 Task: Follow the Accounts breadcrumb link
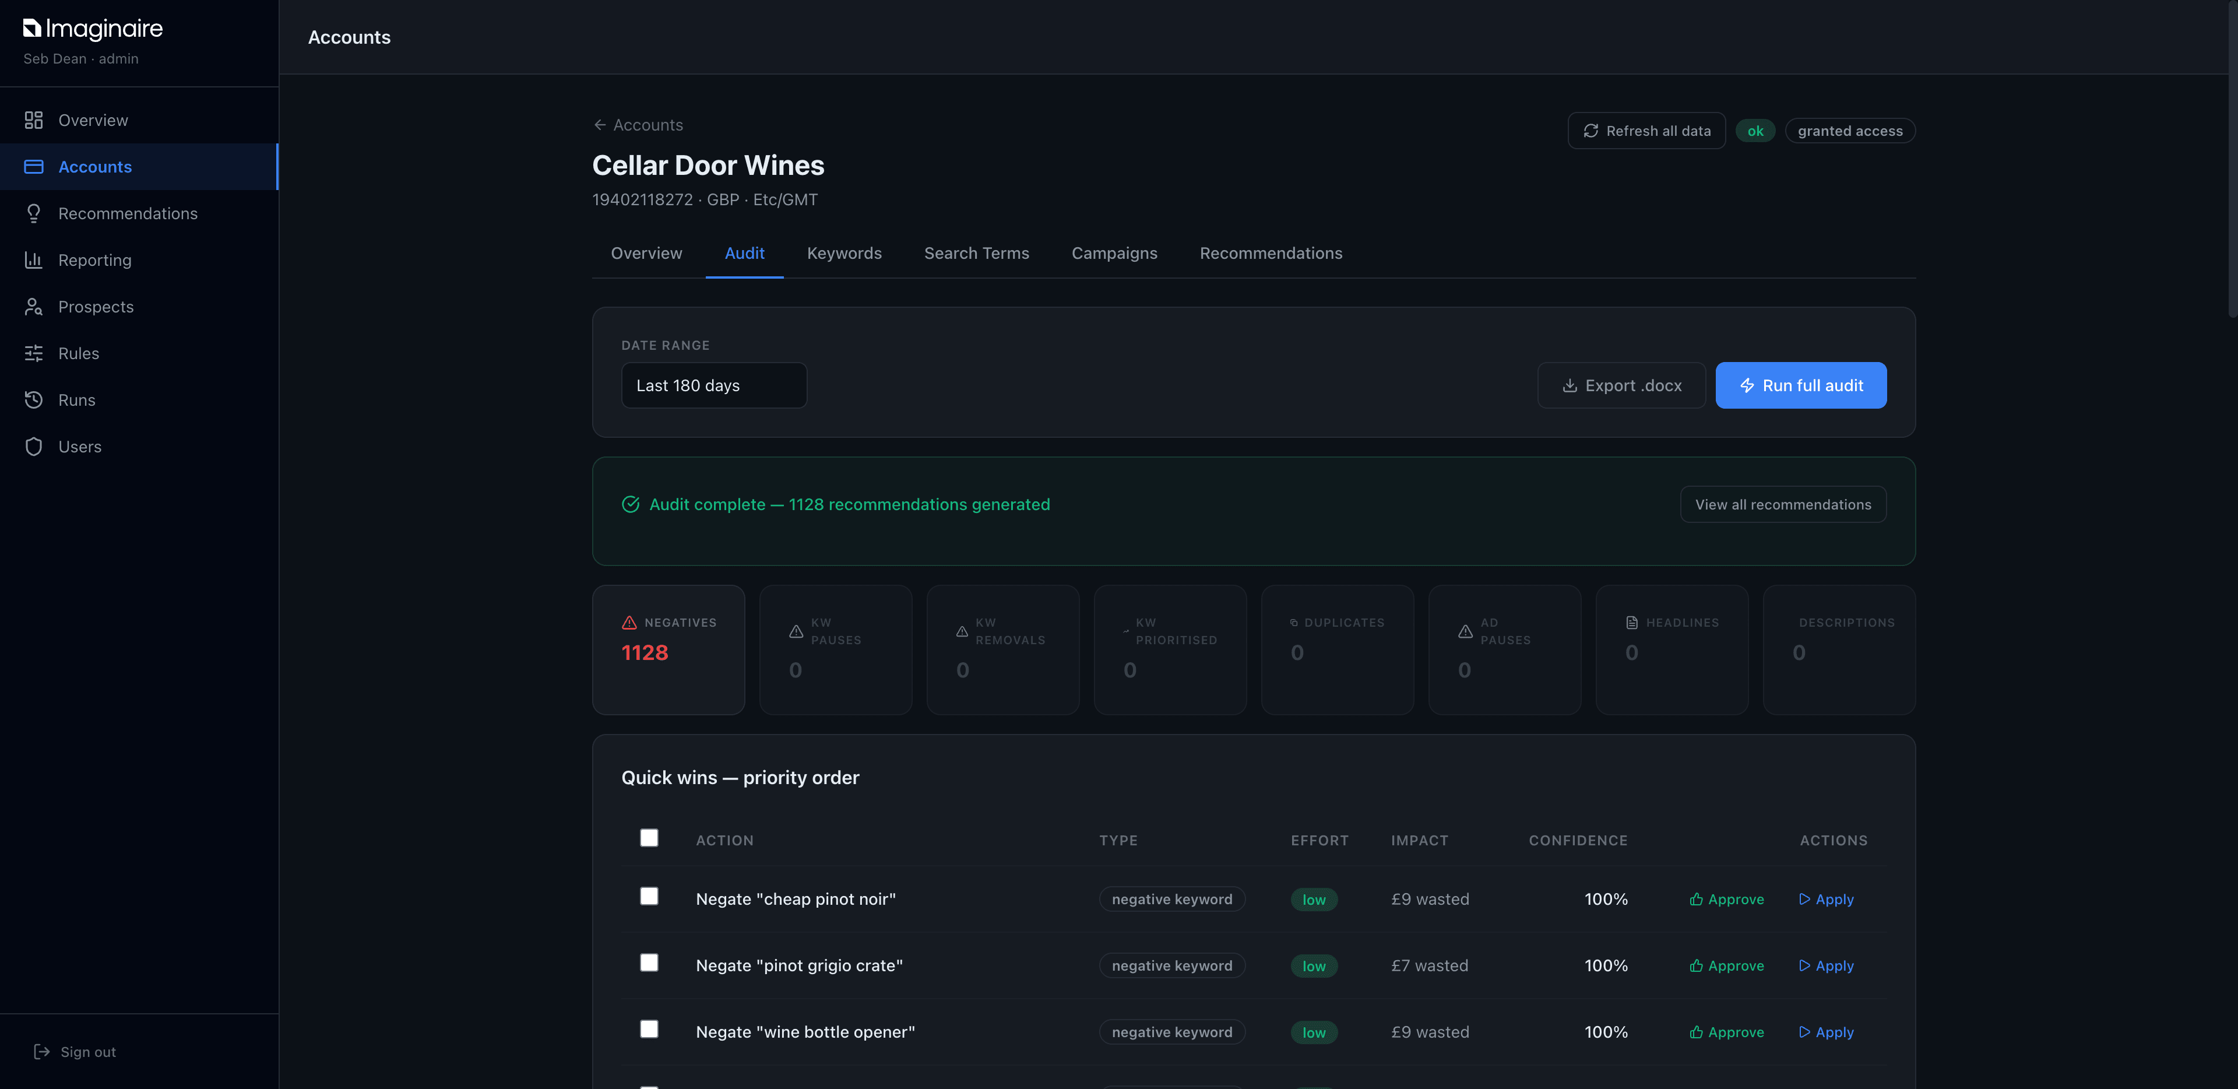pyautogui.click(x=638, y=125)
